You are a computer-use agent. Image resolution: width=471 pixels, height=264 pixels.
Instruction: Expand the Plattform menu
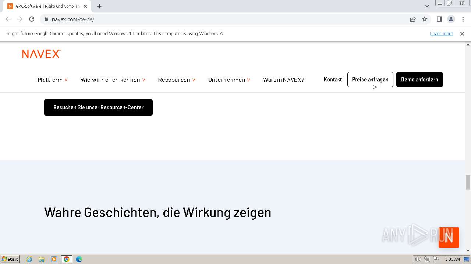[53, 80]
